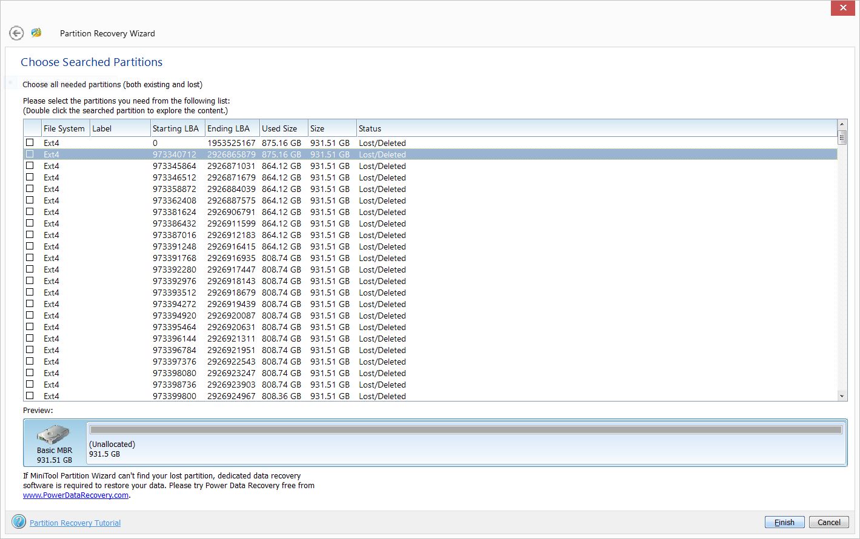Tick checkbox for partition starting at 973345864
This screenshot has width=860, height=539.
tap(30, 166)
